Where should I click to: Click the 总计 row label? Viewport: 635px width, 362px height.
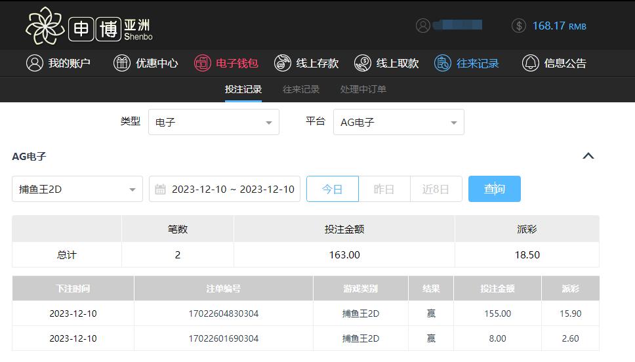(x=67, y=254)
